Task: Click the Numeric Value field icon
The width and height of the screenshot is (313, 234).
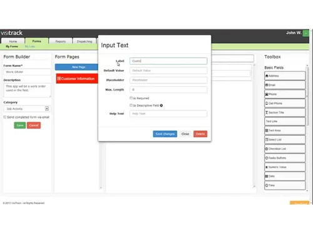Action: tap(267, 167)
